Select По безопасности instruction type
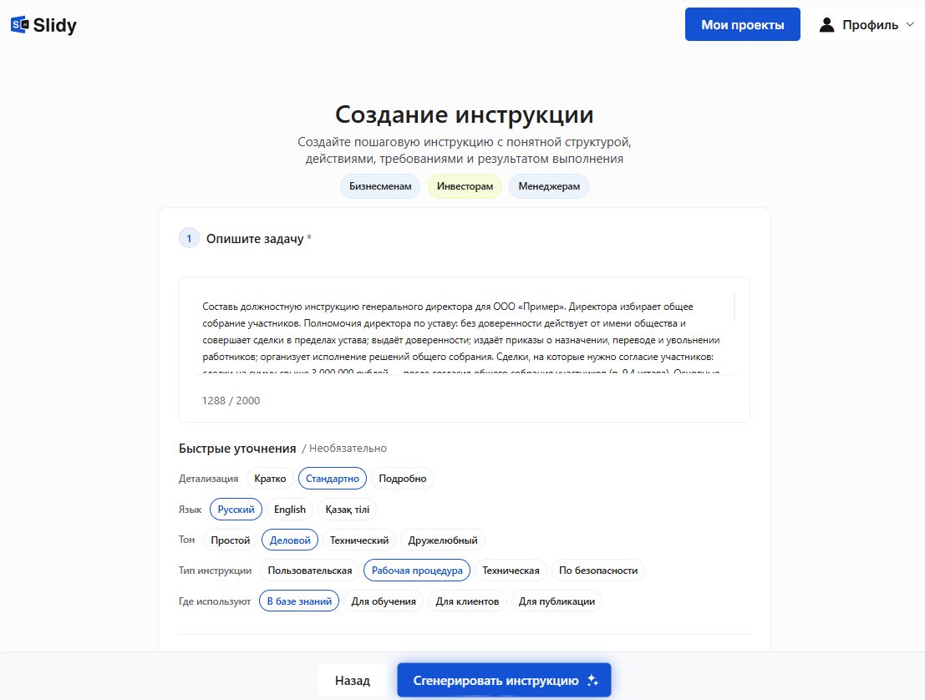The width and height of the screenshot is (925, 700). pos(598,571)
